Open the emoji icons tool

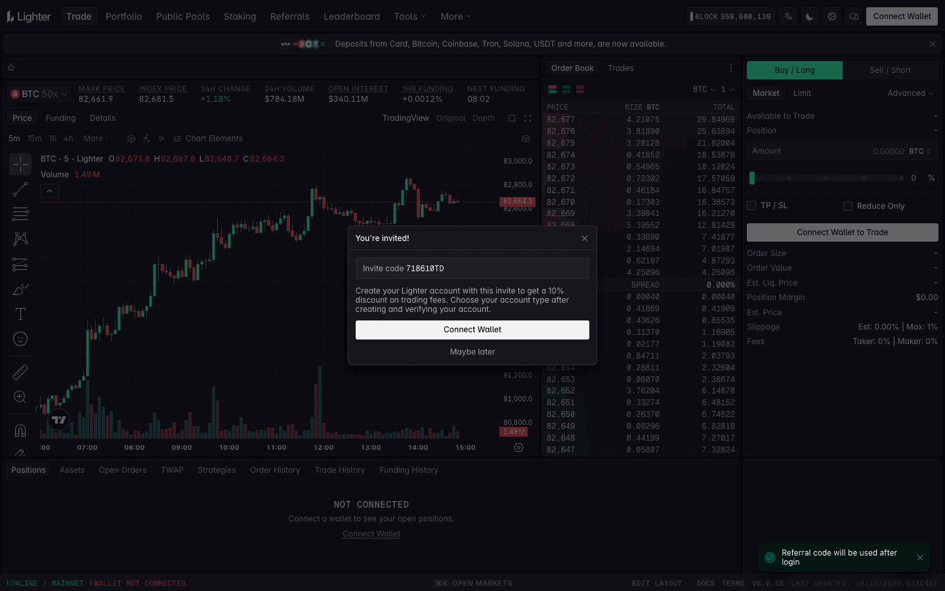tap(20, 339)
